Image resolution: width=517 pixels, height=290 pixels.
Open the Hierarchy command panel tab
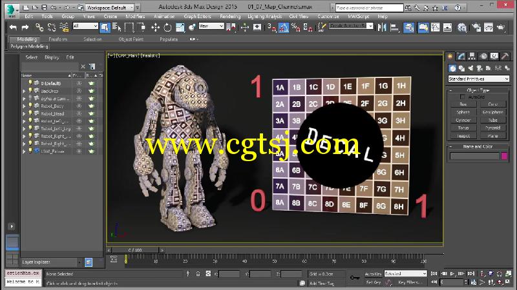click(x=472, y=56)
